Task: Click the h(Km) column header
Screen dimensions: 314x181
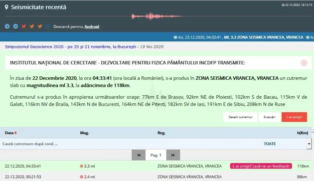Action: [303, 133]
